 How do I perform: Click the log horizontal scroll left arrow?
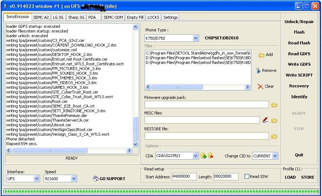coord(9,151)
